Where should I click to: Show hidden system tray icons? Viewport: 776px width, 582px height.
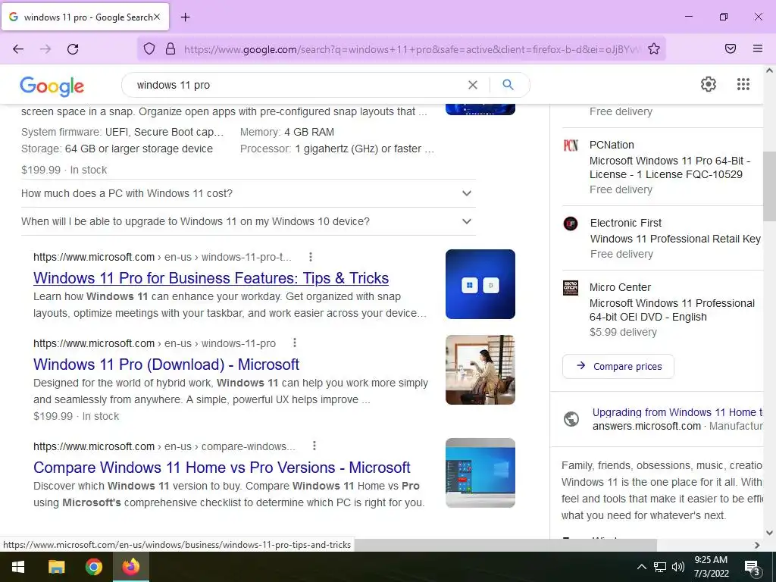point(641,567)
